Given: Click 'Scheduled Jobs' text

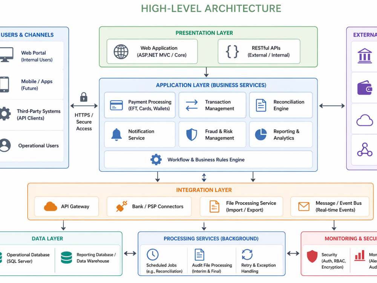Looking at the screenshot, I should [x=161, y=265].
